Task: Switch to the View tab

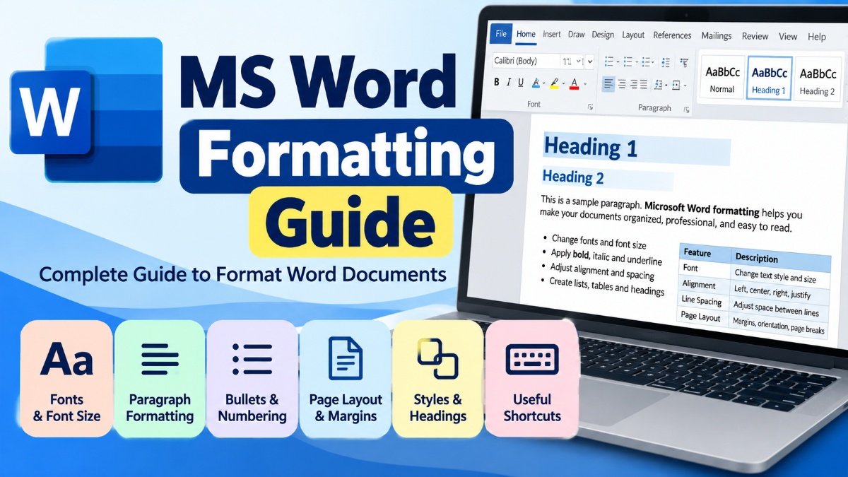Action: pyautogui.click(x=788, y=36)
